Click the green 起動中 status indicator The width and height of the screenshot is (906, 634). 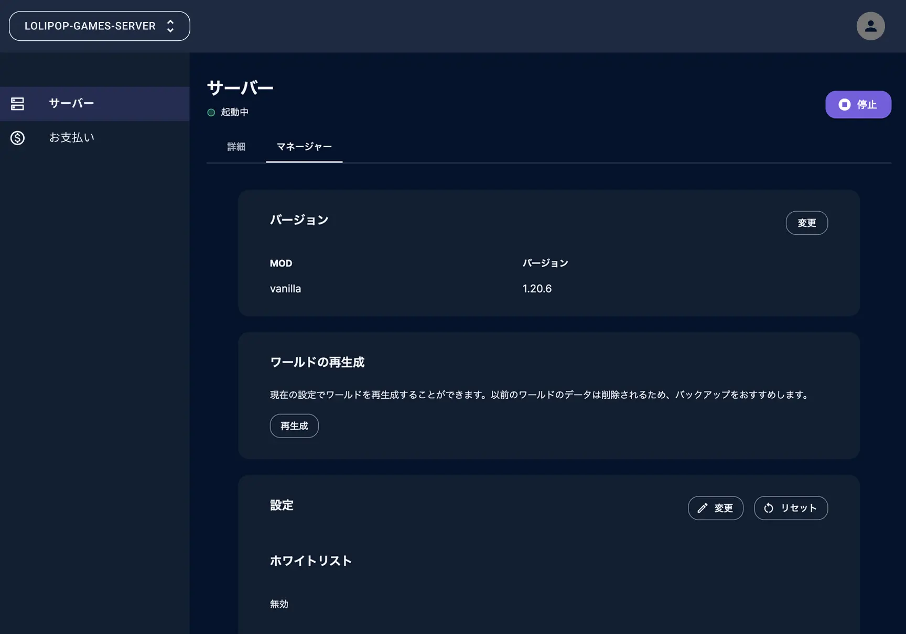[211, 112]
